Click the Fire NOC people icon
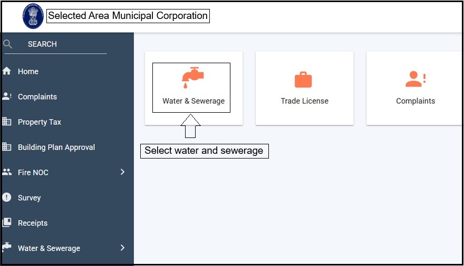The image size is (464, 266). (x=7, y=172)
